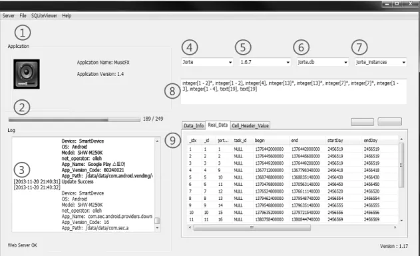Click the second blank button above the table
Image resolution: width=420 pixels, height=256 pixels.
389,121
